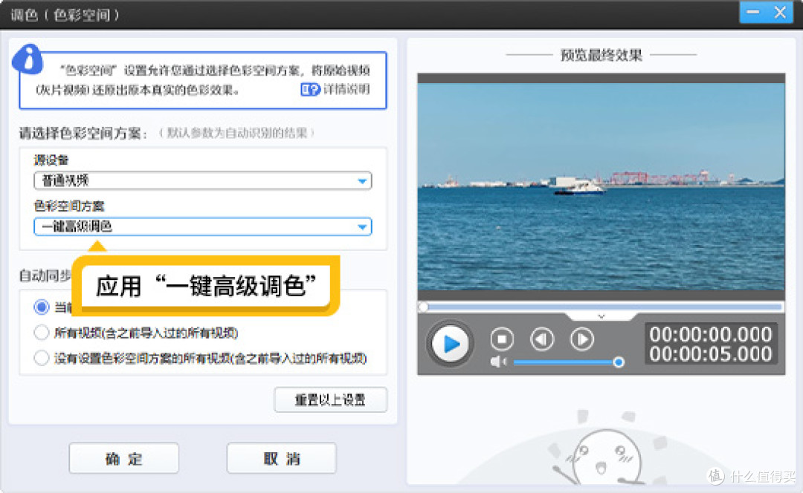This screenshot has height=493, width=803.
Task: Step back one frame in preview
Action: click(x=542, y=339)
